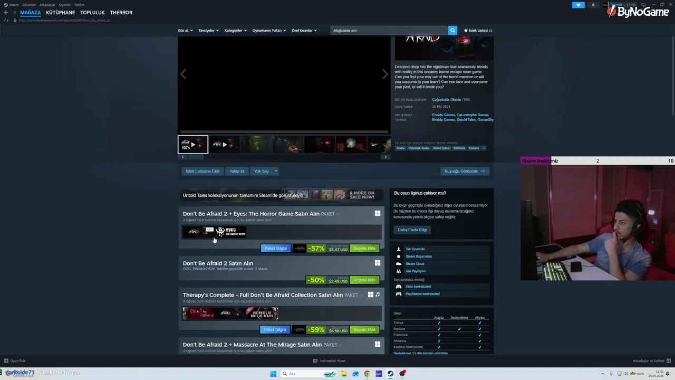Screen dimensions: 675x380
Task: Click Windows icon on Don't Be Afraid 2 row
Action: tap(378, 263)
